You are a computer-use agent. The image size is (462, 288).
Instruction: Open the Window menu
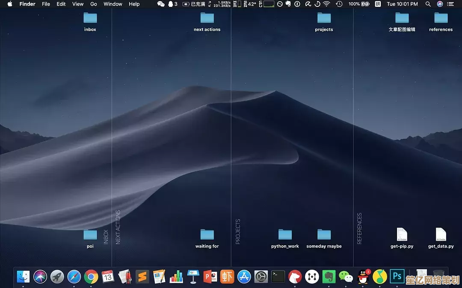113,4
